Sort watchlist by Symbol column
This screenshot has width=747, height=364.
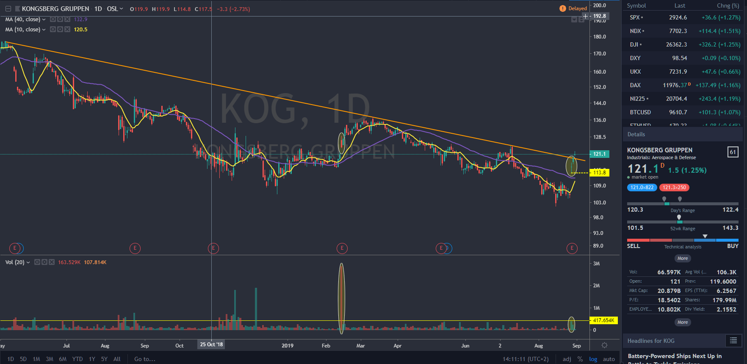tap(636, 6)
